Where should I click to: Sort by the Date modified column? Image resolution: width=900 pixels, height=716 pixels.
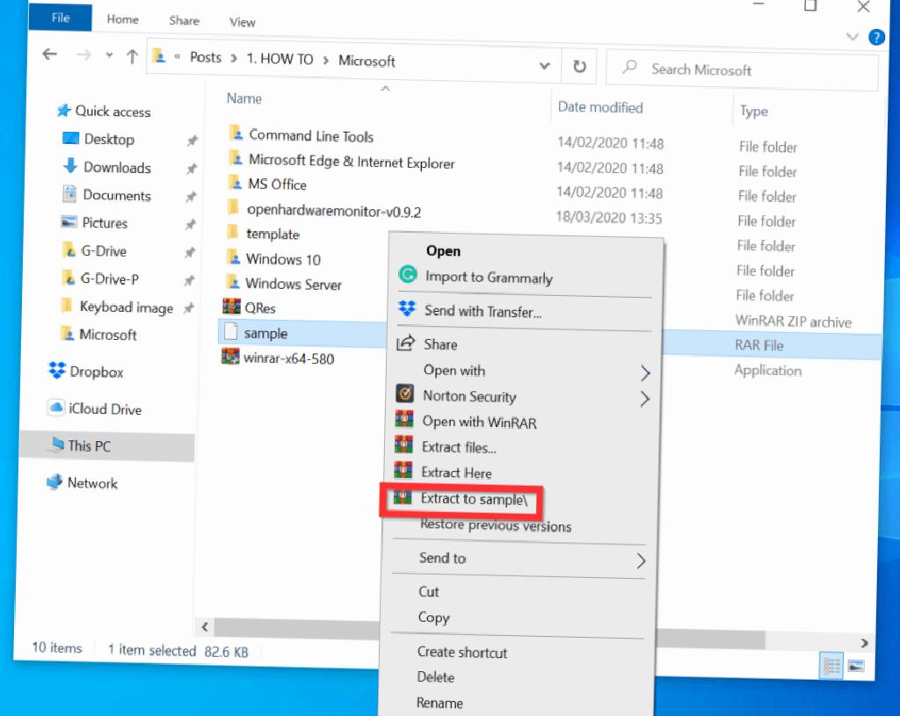[600, 107]
